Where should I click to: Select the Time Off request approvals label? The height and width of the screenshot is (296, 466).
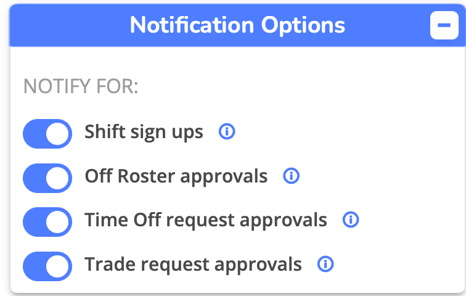coord(206,220)
